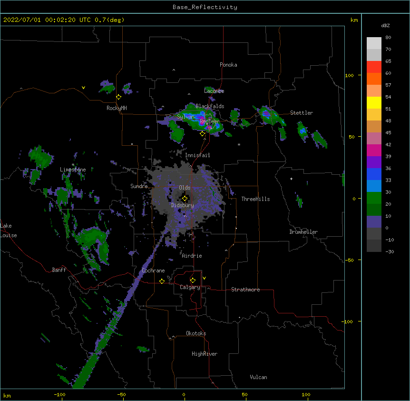
Task: Pick the light gray 70-80 dBZ legend swatch
Action: (x=374, y=43)
